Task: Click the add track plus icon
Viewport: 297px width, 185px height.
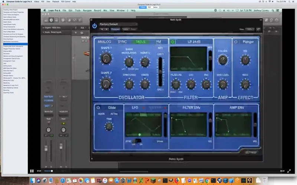Action: click(76, 33)
